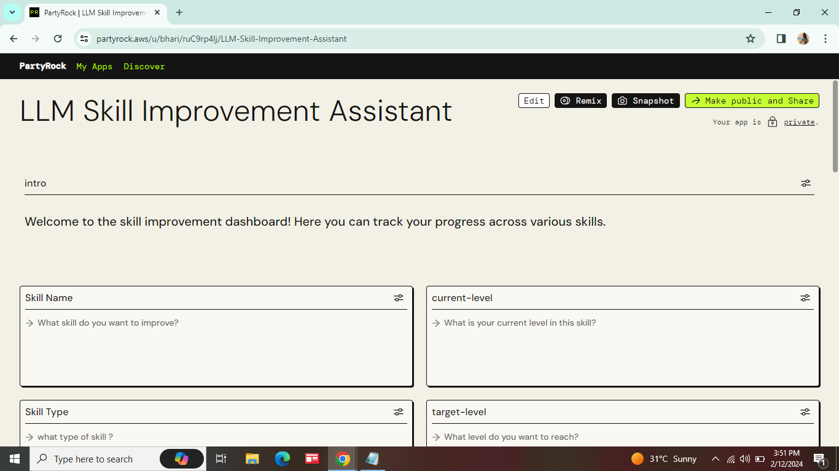The image size is (839, 471).
Task: Take a Snapshot of the app
Action: 646,101
